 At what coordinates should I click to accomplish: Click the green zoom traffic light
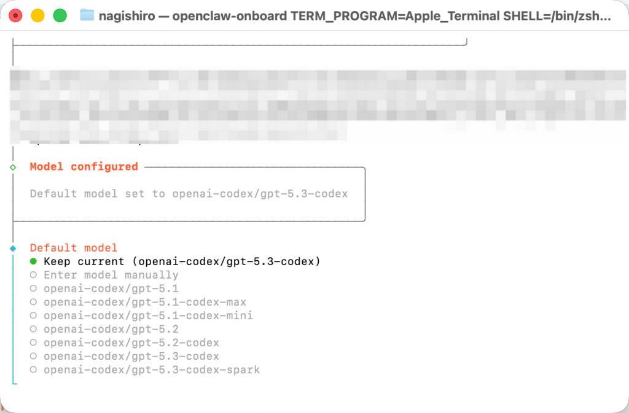58,15
